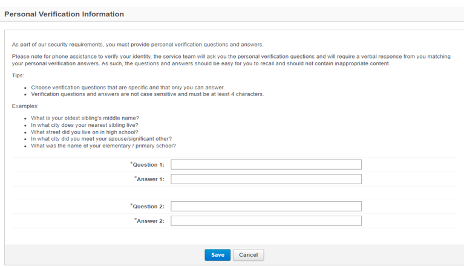Viewport: 464px width, 267px height.
Task: Click the tip about case sensitivity
Action: pyautogui.click(x=147, y=94)
